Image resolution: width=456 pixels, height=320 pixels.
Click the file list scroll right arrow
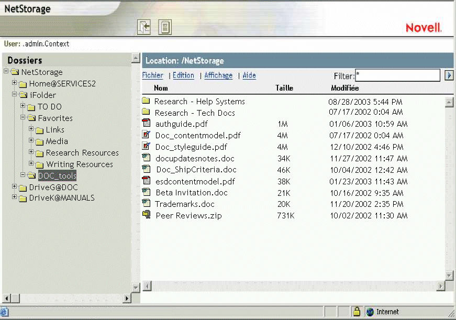441,286
